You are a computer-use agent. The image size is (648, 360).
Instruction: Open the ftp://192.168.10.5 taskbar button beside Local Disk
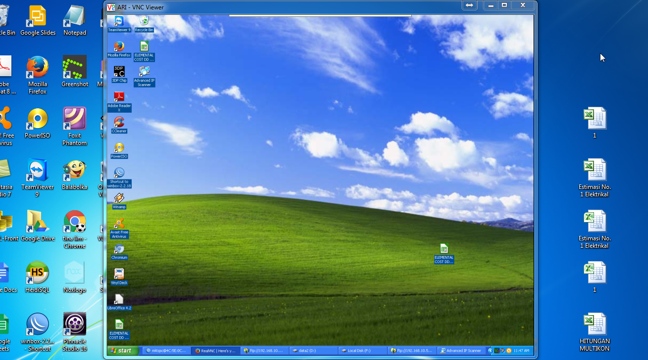tap(411, 351)
